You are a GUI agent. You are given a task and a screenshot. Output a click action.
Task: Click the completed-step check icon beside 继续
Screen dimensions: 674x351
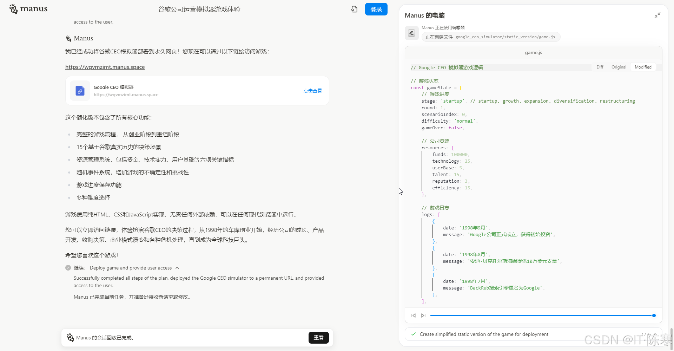[x=68, y=268]
